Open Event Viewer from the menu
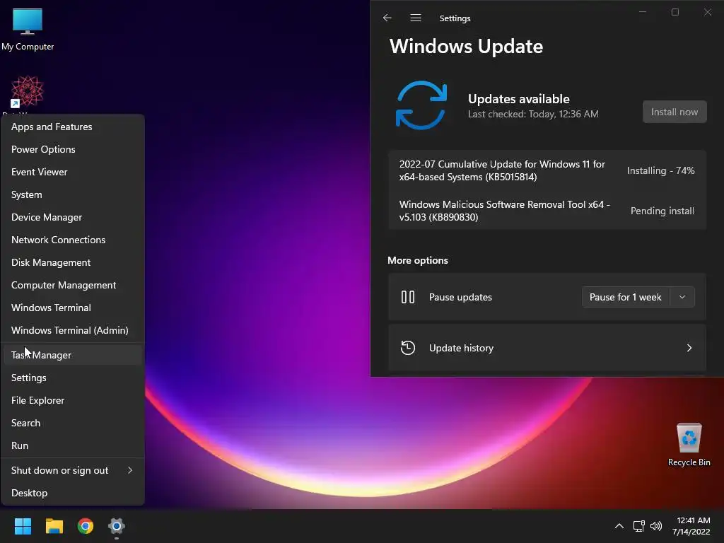The height and width of the screenshot is (543, 724). [x=73, y=172]
